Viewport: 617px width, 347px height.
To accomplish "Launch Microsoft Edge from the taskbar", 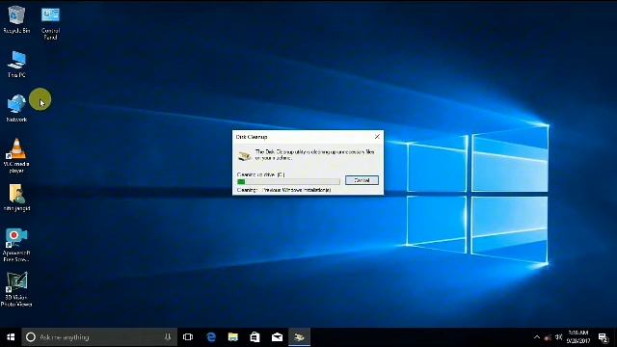I will pos(211,337).
